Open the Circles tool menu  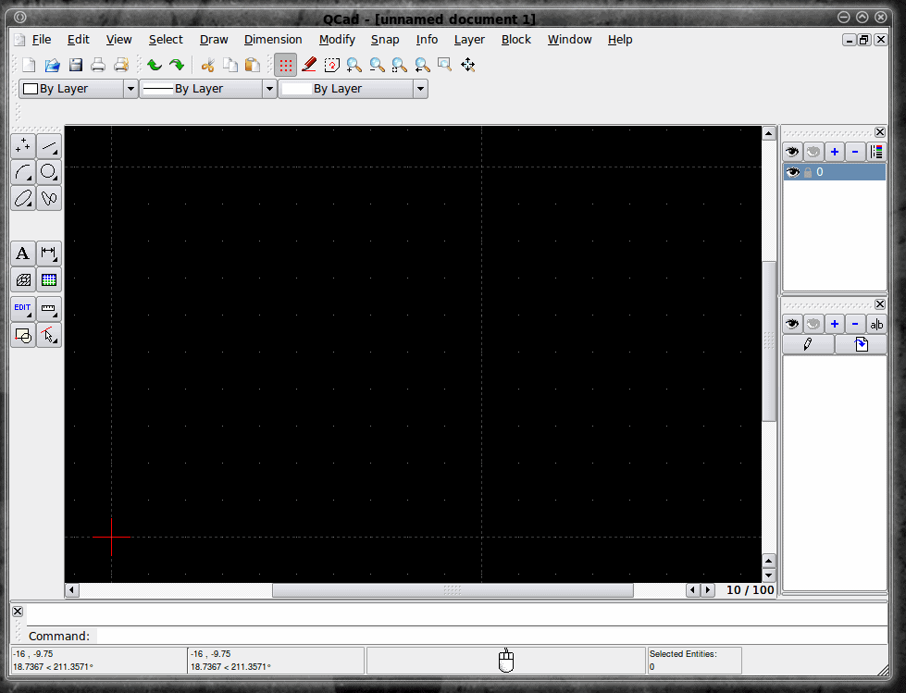point(49,172)
